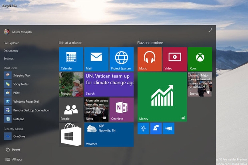This screenshot has height=165, width=248.
Task: Expand Start menu to full screen
Action: [x=210, y=30]
